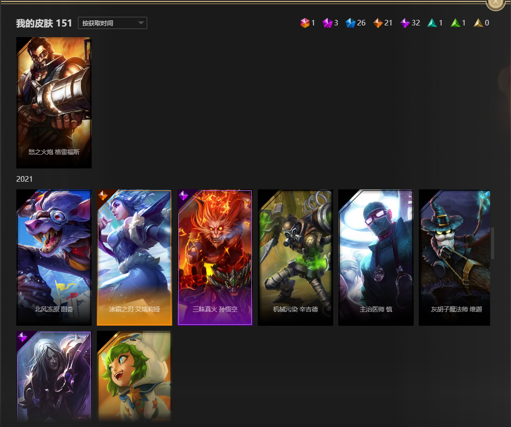Click the pink-orange hexagon gem icon
The width and height of the screenshot is (511, 427).
[x=305, y=23]
